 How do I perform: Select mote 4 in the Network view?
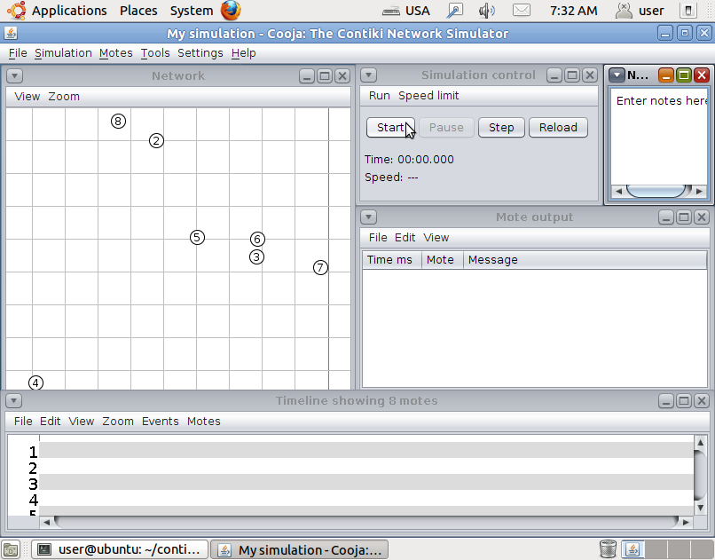click(x=35, y=383)
